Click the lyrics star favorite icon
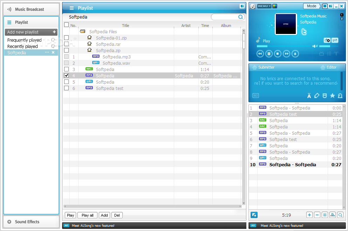 point(332,96)
